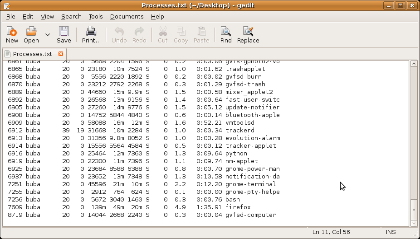The image size is (420, 239).
Task: Click the mixer_applet2 process name
Action: coord(249,92)
